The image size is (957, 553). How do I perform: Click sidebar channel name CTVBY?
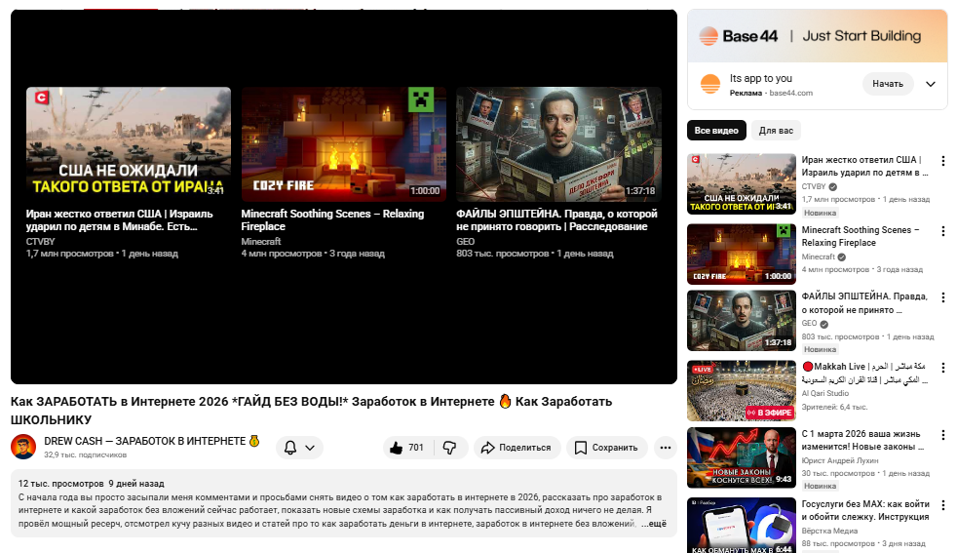click(x=814, y=186)
